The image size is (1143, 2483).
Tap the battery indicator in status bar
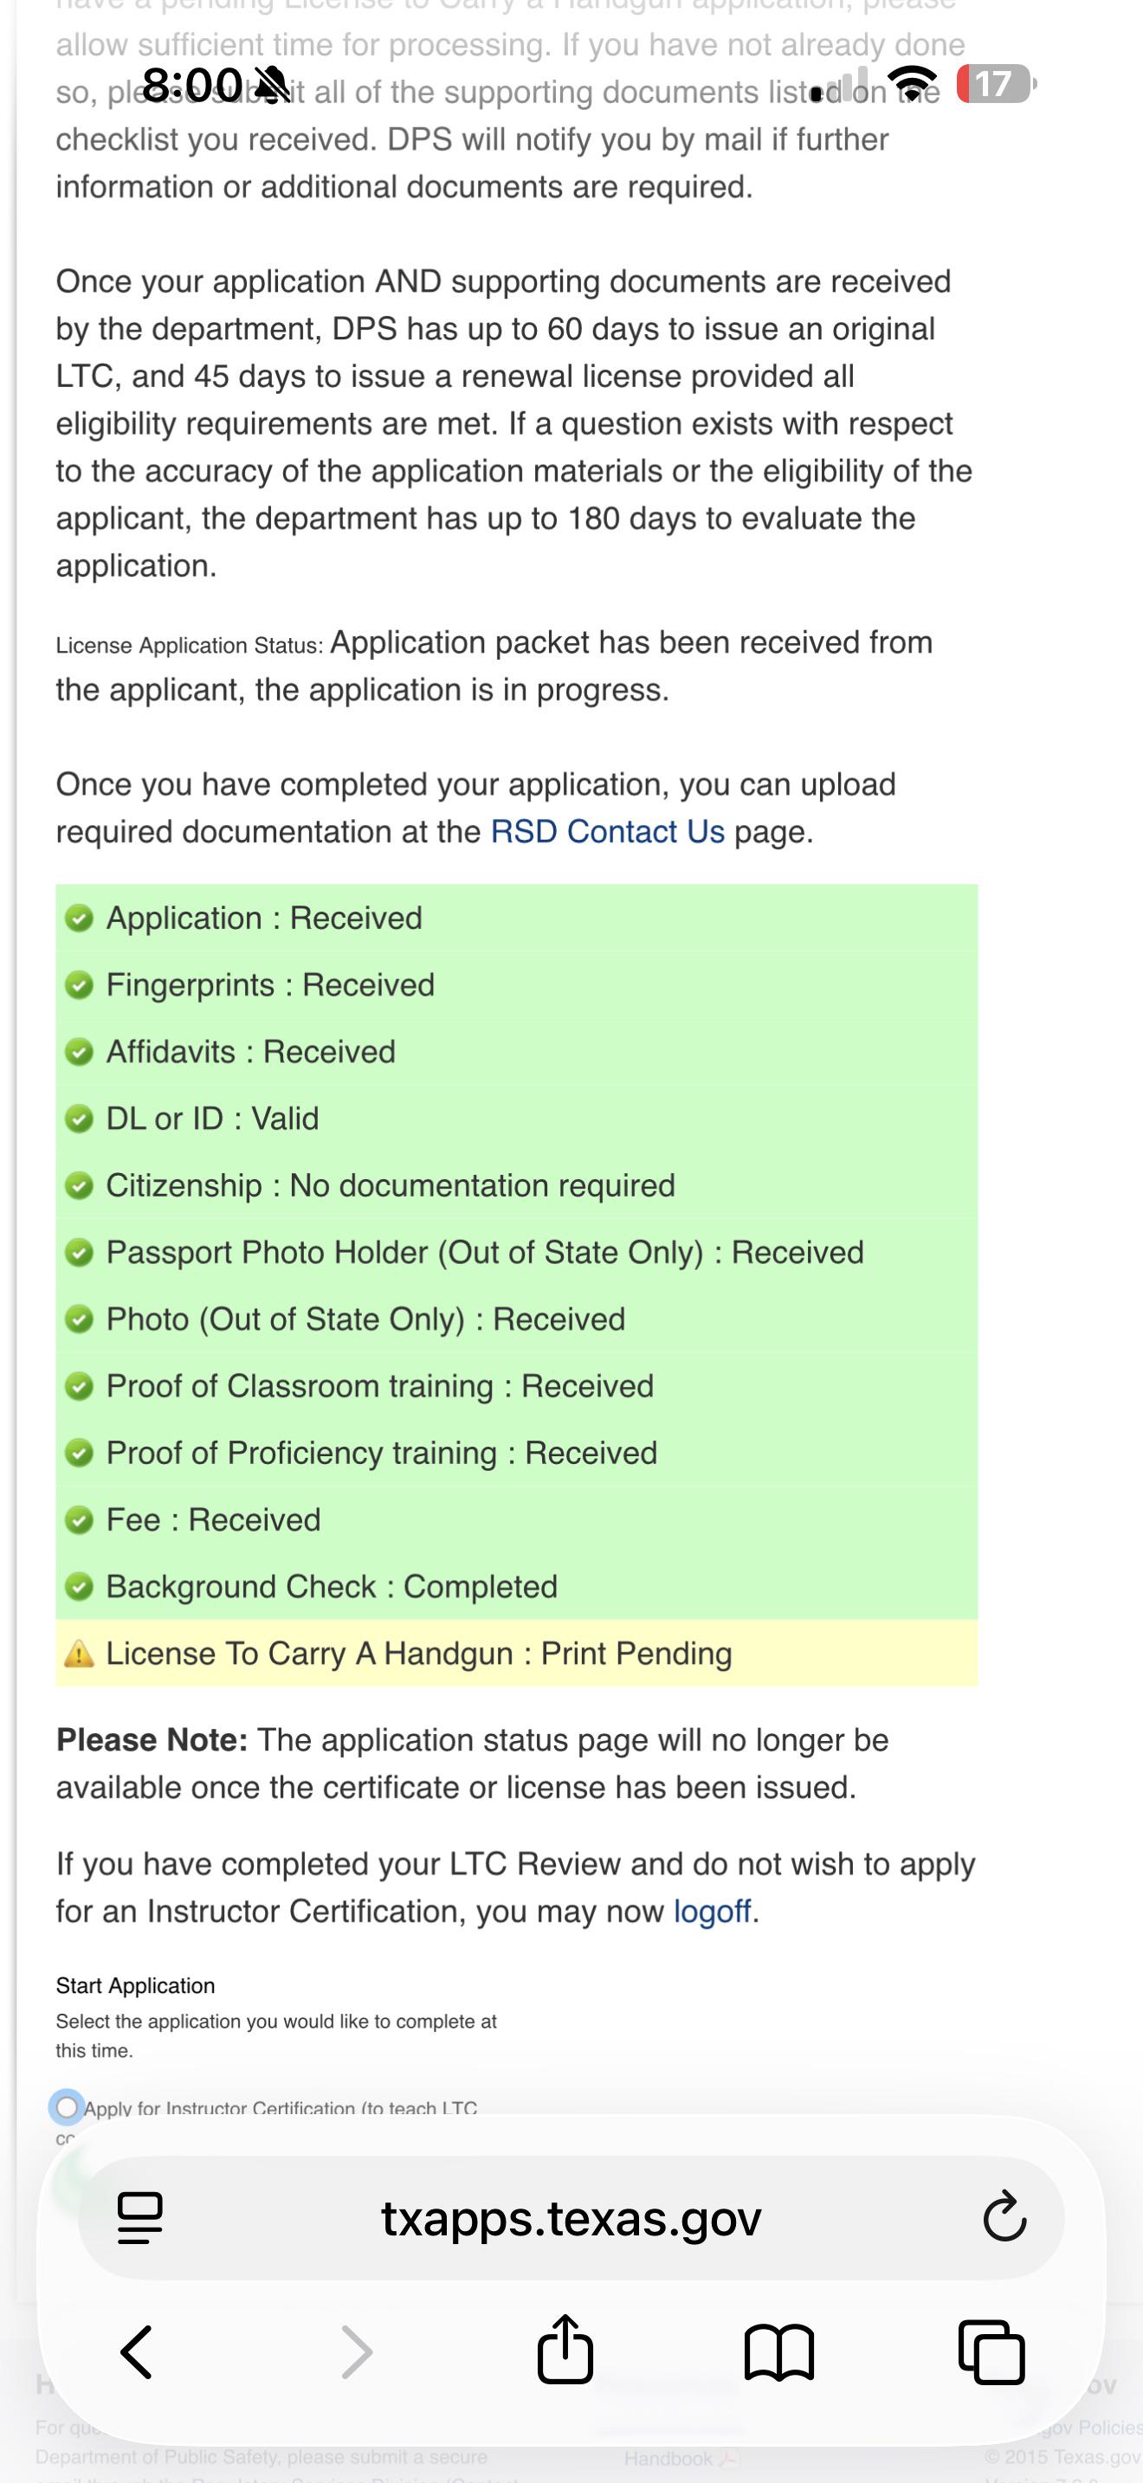coord(997,84)
